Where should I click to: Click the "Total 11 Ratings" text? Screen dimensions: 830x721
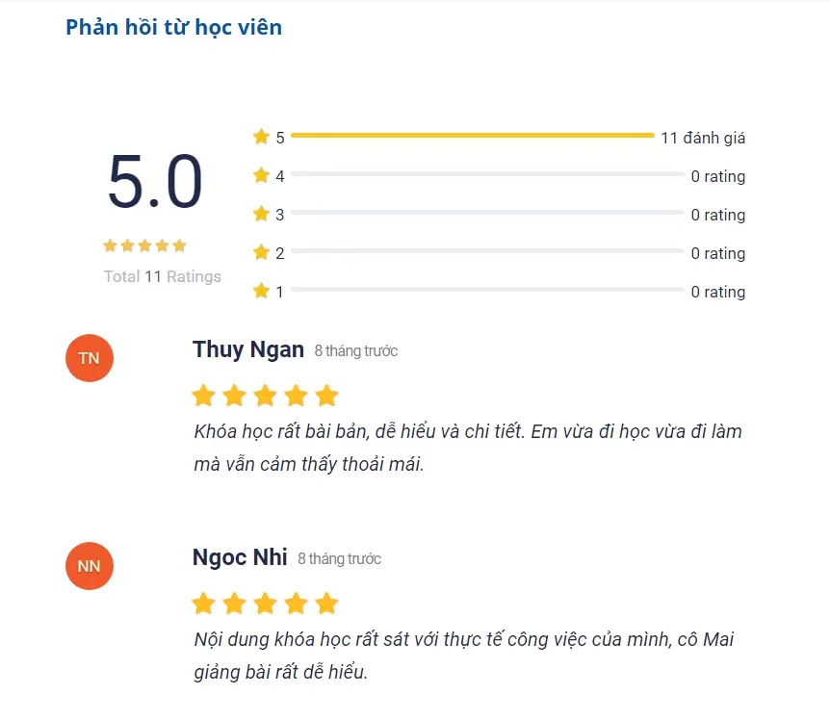pyautogui.click(x=163, y=276)
